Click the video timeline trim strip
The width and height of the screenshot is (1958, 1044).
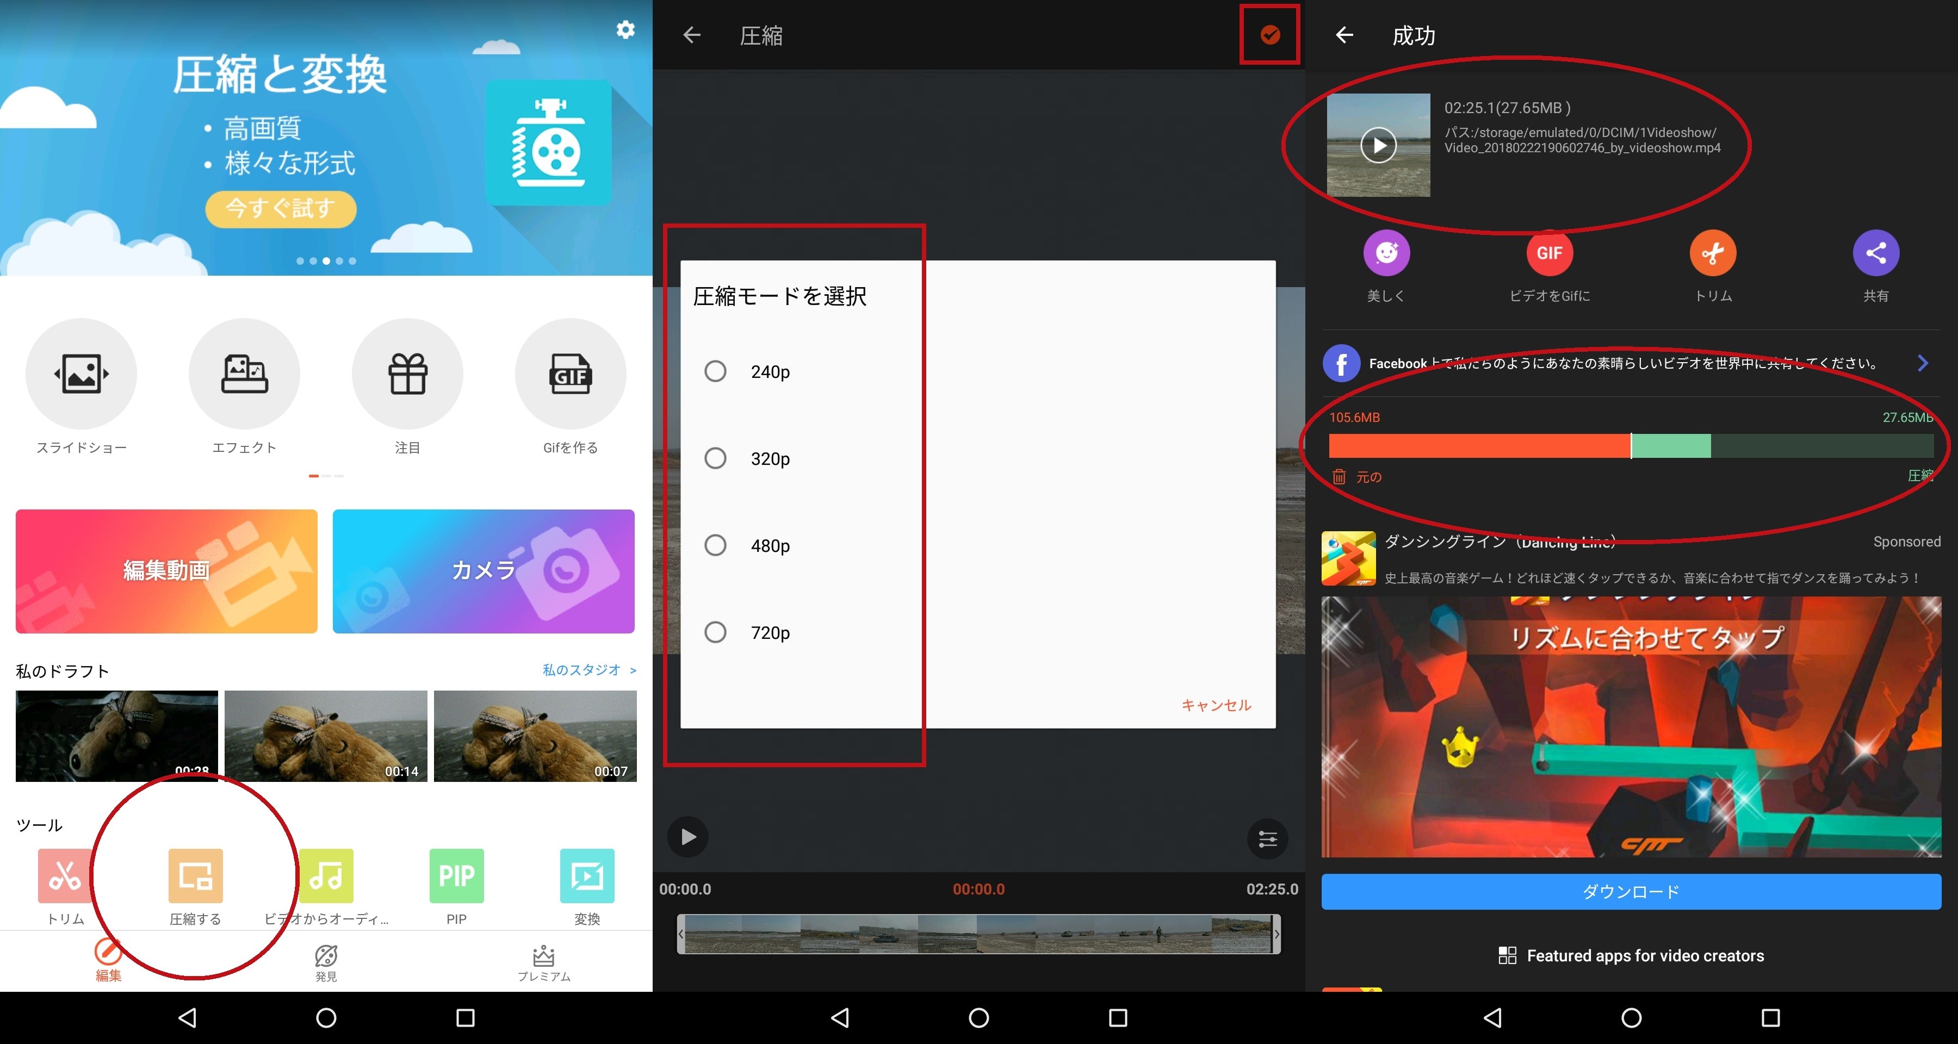978,934
